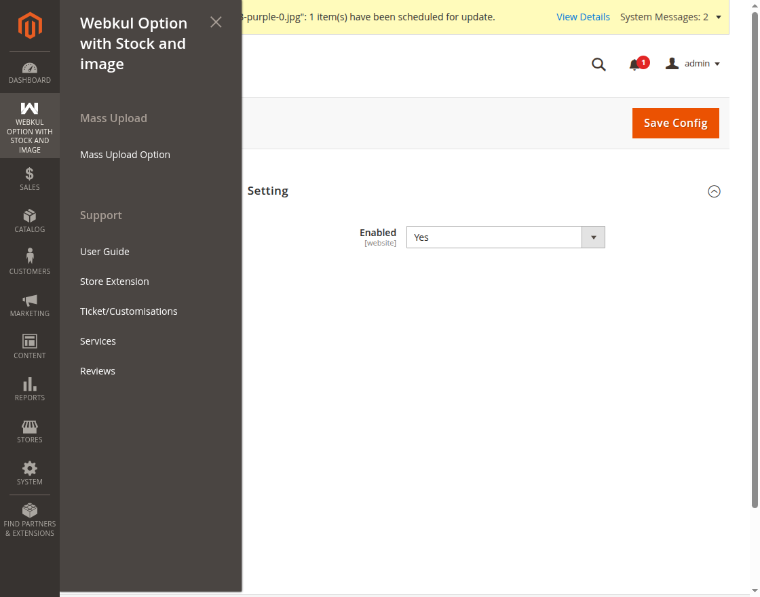Click the System Messages: 2 text

point(664,17)
